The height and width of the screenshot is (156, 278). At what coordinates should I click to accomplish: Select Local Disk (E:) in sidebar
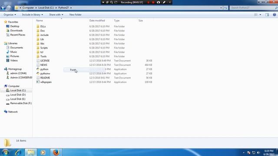click(18, 99)
